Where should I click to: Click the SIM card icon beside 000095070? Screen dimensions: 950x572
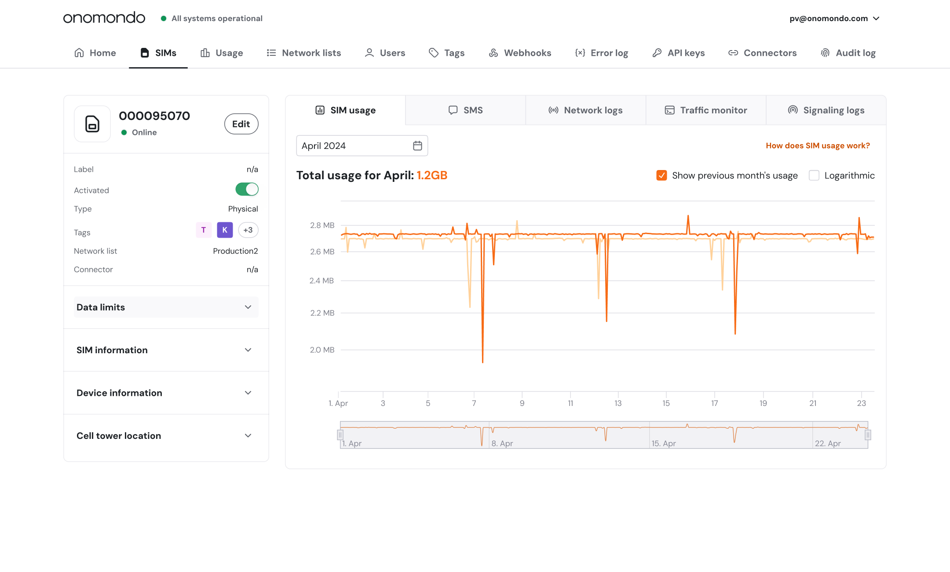pyautogui.click(x=92, y=124)
